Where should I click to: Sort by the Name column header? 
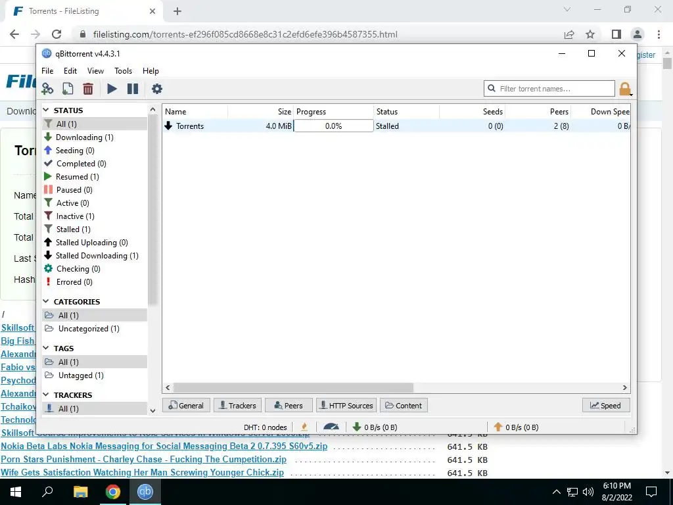[x=196, y=112]
